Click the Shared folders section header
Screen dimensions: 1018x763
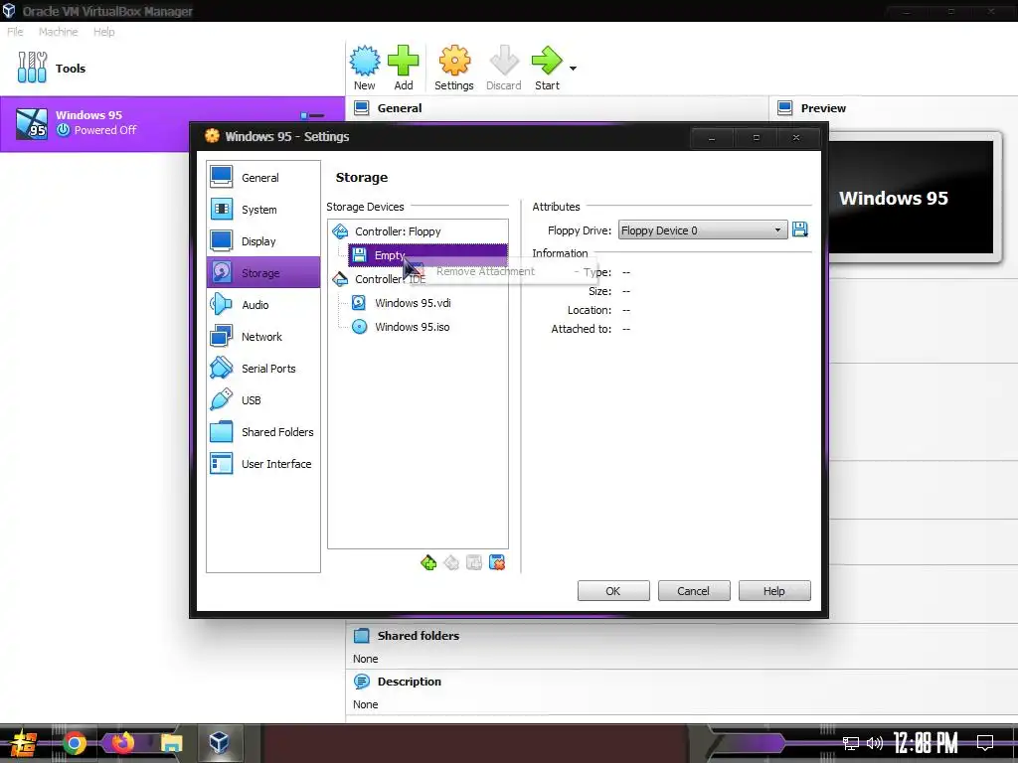(419, 636)
